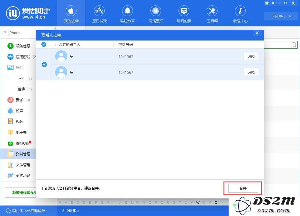The width and height of the screenshot is (300, 216).
Task: Open the 相簿 (4) sub-item
Action: [25, 89]
